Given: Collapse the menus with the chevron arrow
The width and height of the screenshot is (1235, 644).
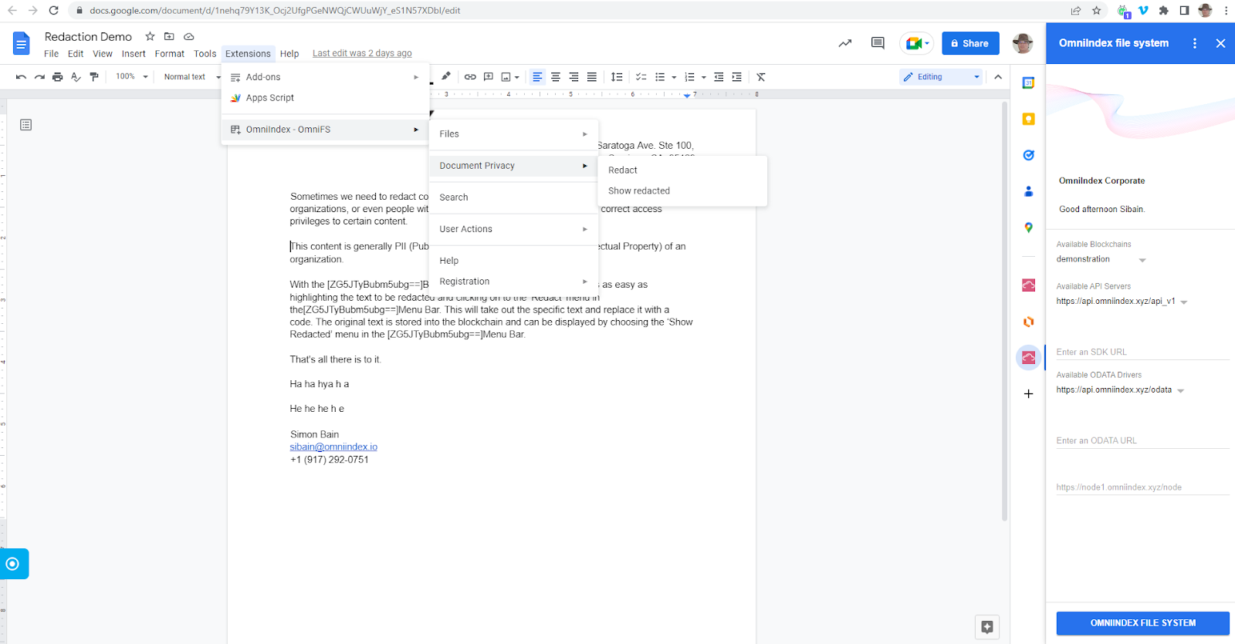Looking at the screenshot, I should pyautogui.click(x=998, y=77).
